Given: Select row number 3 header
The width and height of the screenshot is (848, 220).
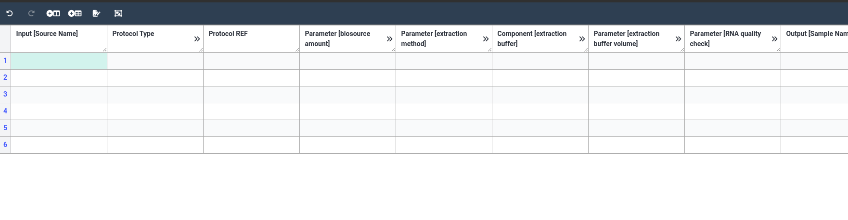Looking at the screenshot, I should tap(5, 95).
